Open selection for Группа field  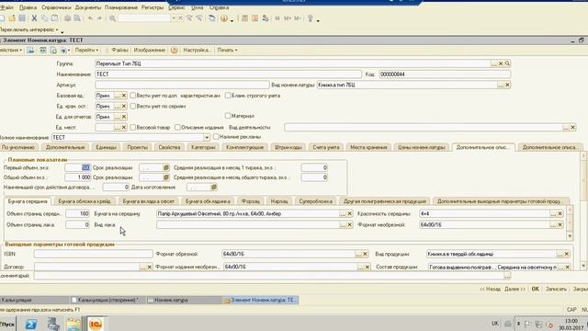(x=494, y=63)
